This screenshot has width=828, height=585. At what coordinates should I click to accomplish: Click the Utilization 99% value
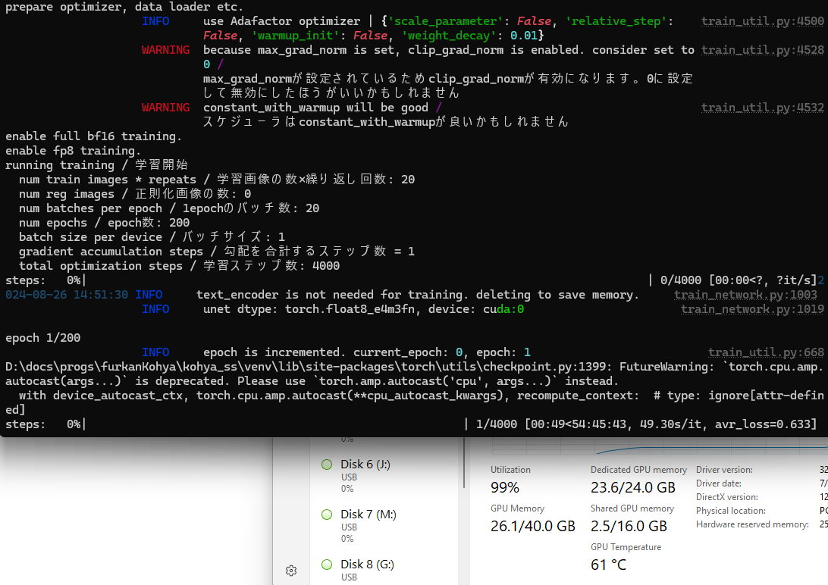(505, 487)
